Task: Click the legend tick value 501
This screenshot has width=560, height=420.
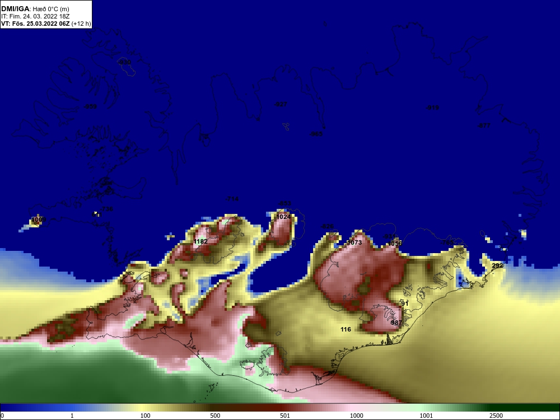Action: 285,416
